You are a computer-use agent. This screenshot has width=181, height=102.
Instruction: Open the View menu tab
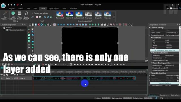[35, 8]
